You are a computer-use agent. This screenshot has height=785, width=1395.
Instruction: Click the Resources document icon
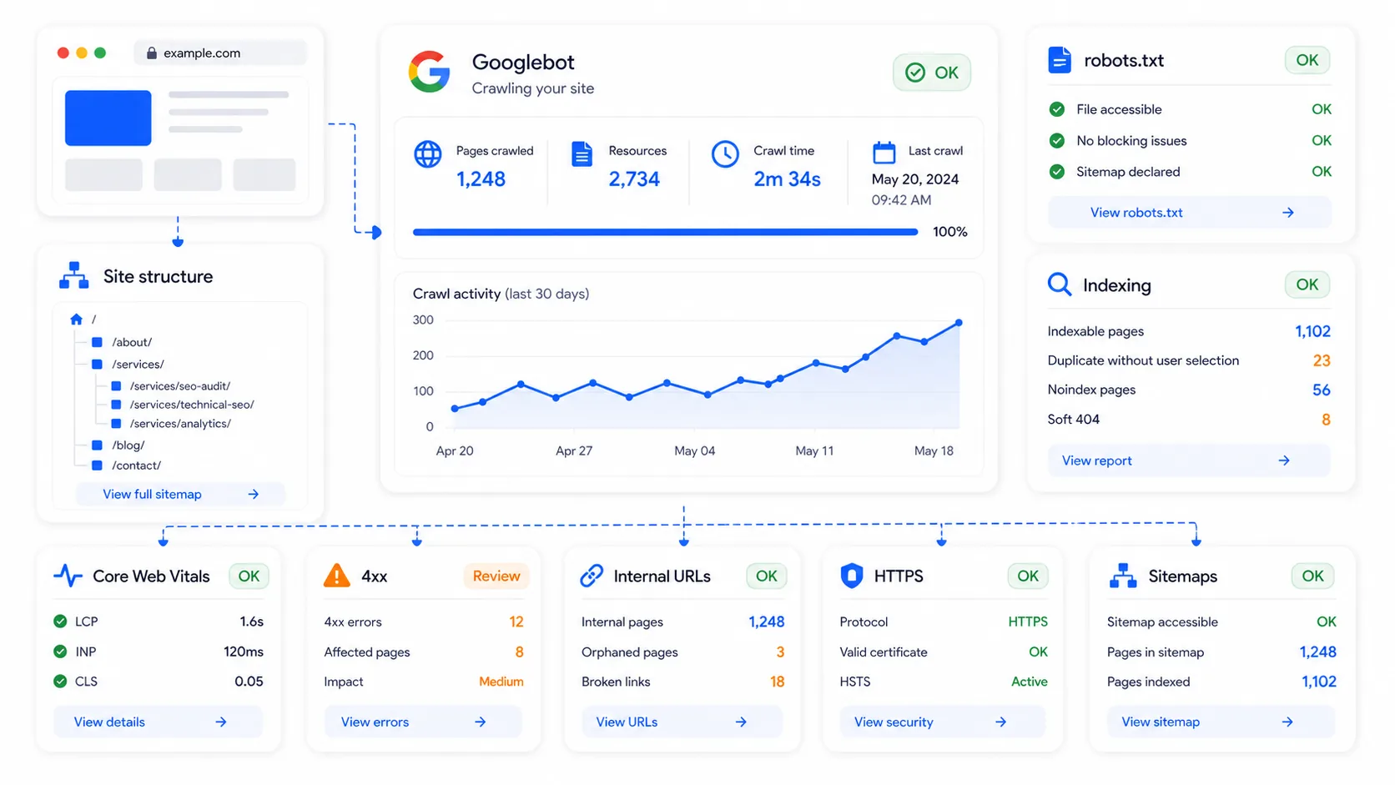(582, 154)
